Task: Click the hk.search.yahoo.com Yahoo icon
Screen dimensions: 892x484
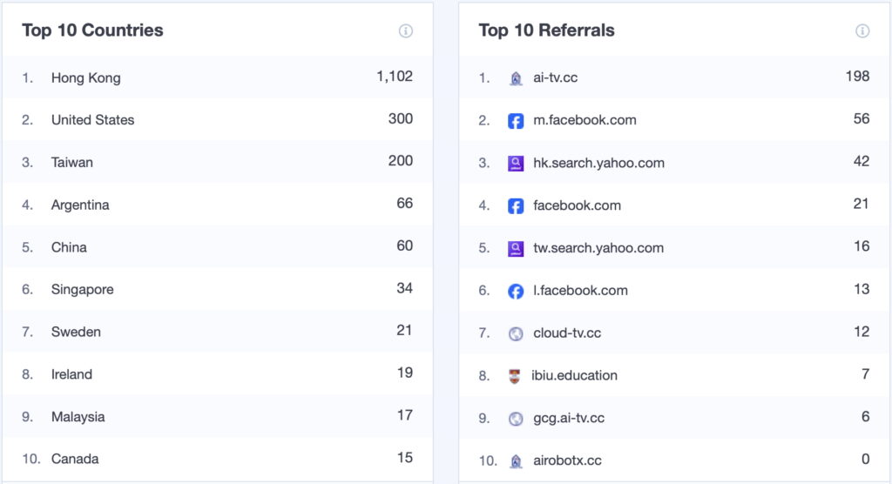Action: click(516, 163)
